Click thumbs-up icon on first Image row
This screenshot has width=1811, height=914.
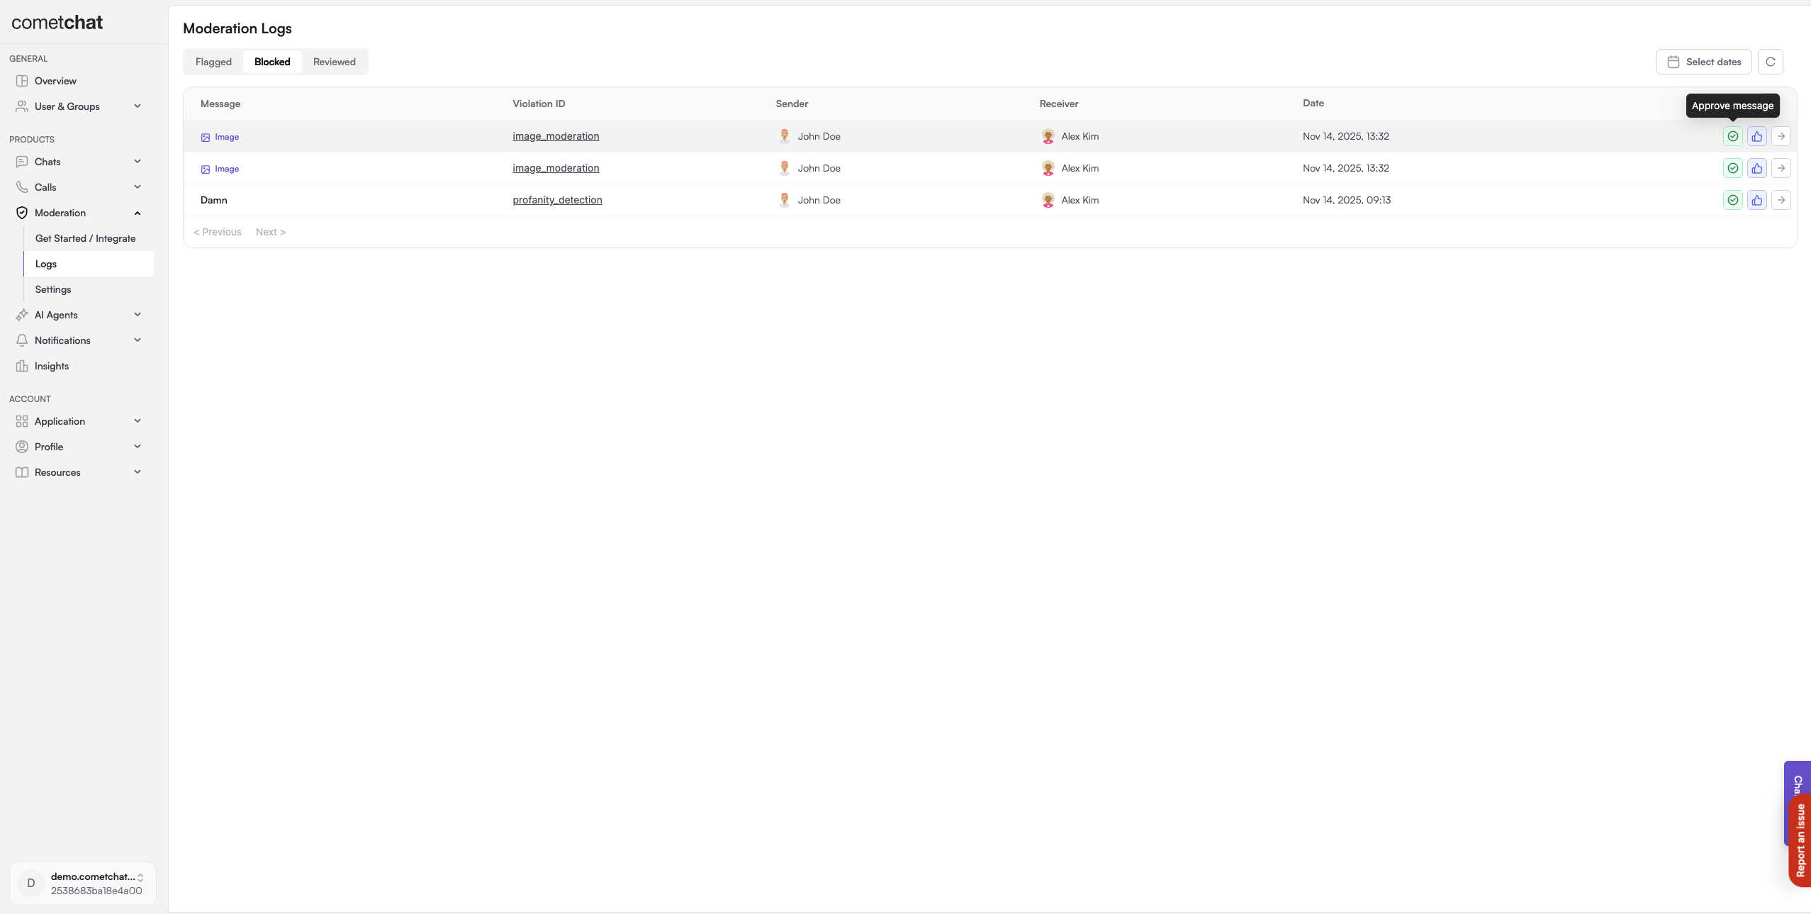[x=1756, y=136]
